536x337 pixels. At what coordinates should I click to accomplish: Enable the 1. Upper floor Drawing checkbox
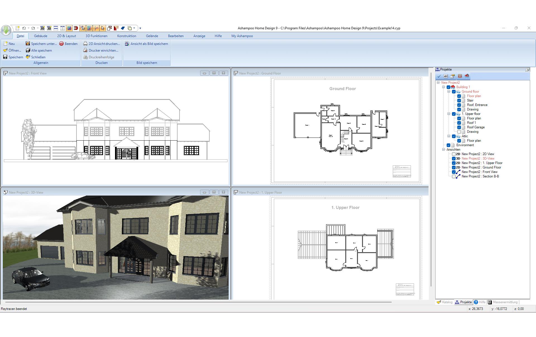(x=459, y=132)
